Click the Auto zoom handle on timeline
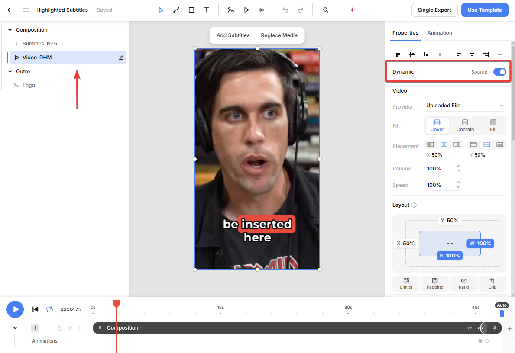Viewport: 515px width, 353px height. coord(502,314)
